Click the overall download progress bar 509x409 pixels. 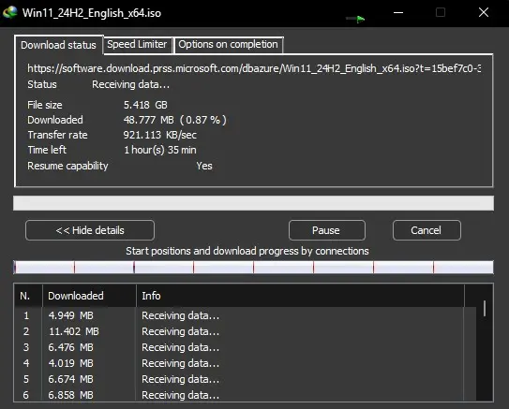[253, 203]
